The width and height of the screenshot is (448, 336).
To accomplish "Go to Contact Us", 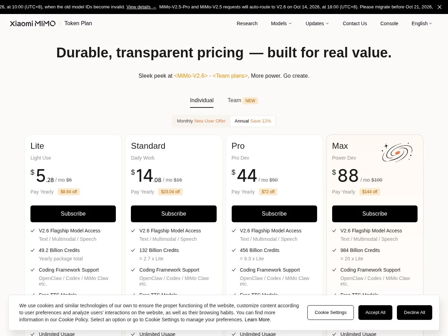I will [x=355, y=23].
